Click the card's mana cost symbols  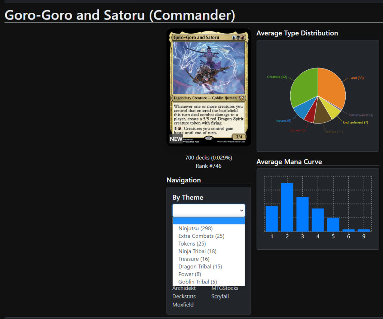tap(238, 37)
